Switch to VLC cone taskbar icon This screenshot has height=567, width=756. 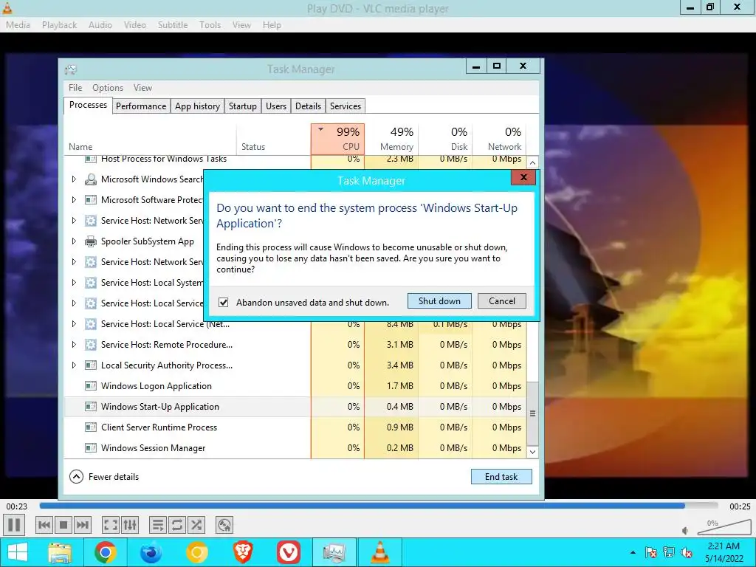pyautogui.click(x=380, y=552)
